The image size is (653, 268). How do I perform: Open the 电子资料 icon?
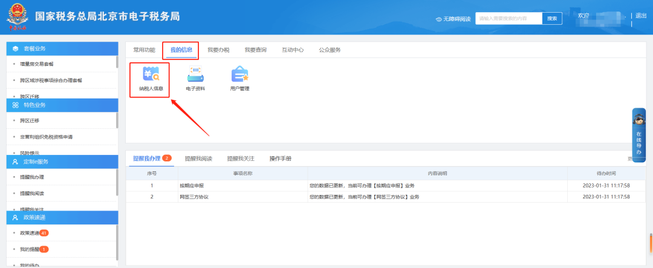(195, 79)
